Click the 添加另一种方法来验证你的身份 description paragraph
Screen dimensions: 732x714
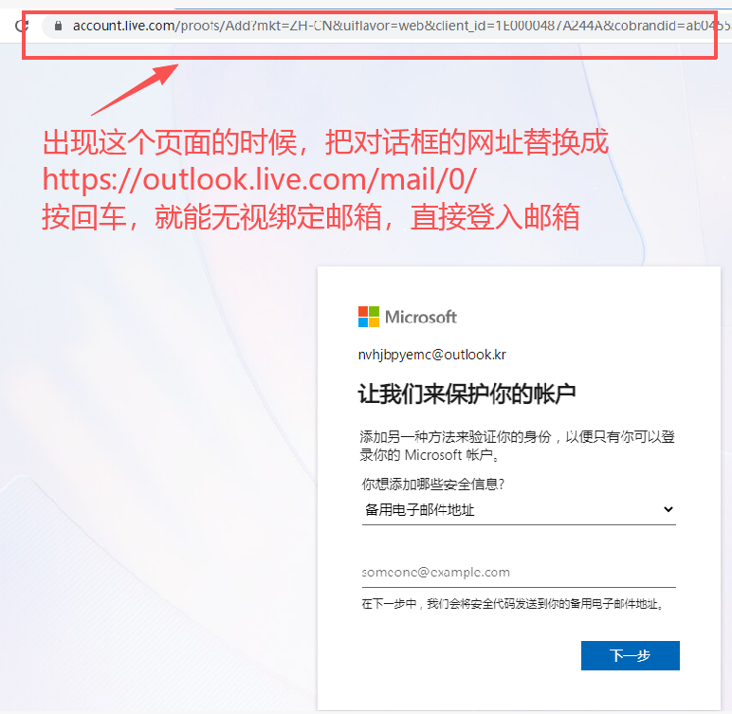(517, 446)
